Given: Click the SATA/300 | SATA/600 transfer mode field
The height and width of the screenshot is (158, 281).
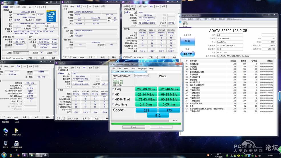Looking at the screenshot, I should [x=230, y=46].
